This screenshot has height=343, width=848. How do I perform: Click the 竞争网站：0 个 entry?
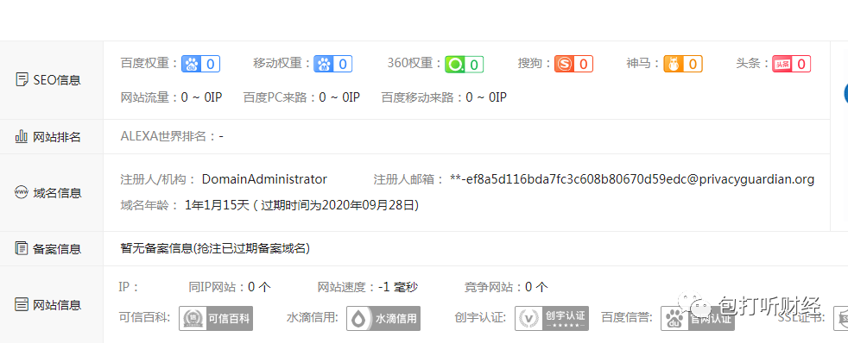506,287
